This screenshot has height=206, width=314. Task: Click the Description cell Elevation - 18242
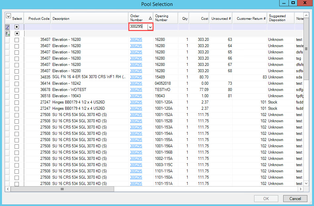tap(90, 83)
